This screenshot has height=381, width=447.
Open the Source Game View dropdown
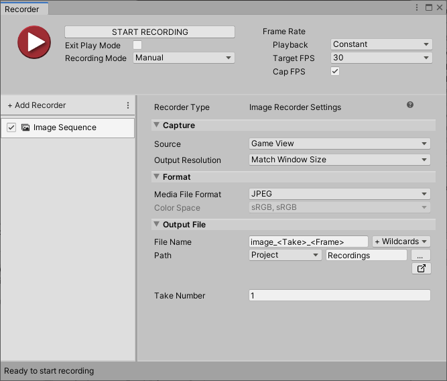coord(339,144)
